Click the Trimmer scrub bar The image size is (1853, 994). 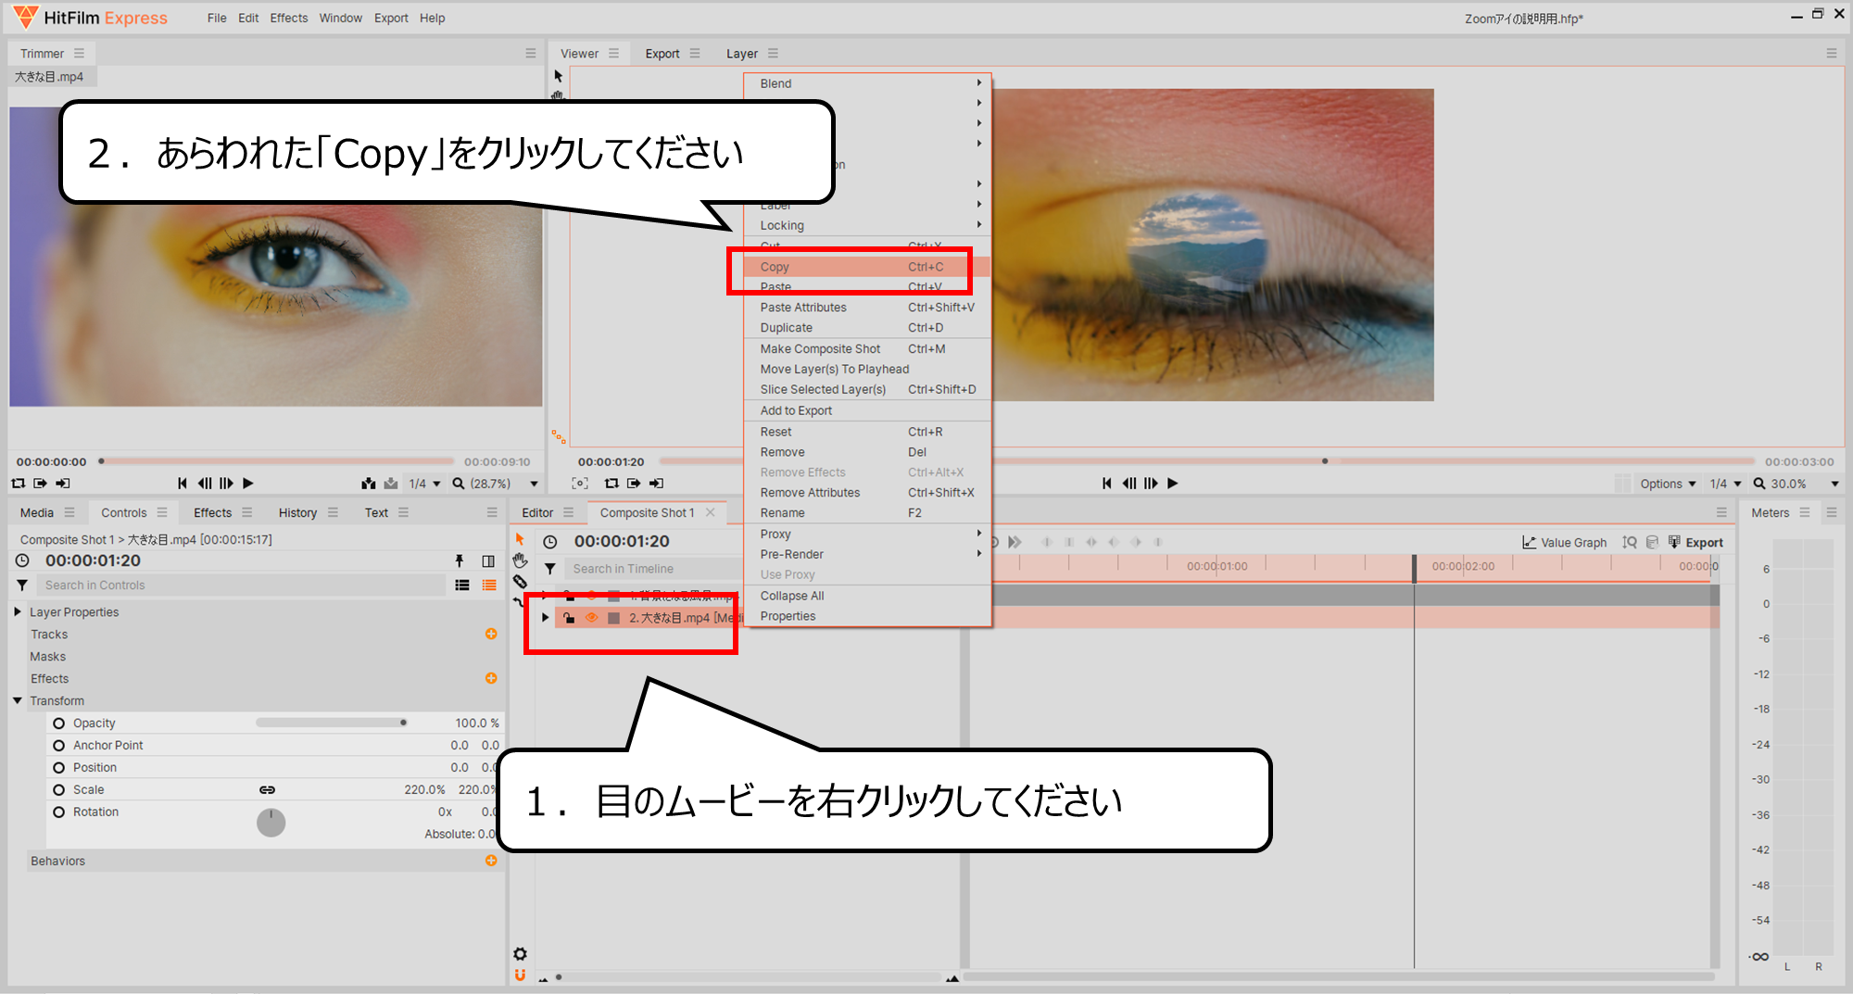[x=277, y=461]
